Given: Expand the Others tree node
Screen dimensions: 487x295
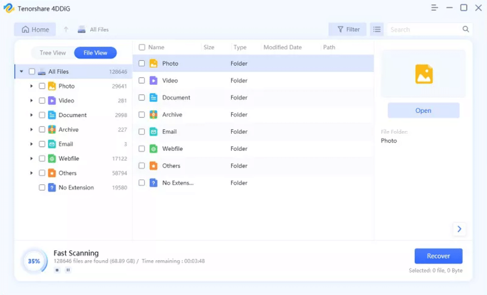Looking at the screenshot, I should pyautogui.click(x=32, y=173).
